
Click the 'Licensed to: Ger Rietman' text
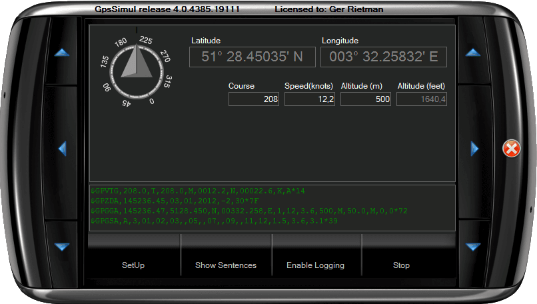pyautogui.click(x=328, y=9)
